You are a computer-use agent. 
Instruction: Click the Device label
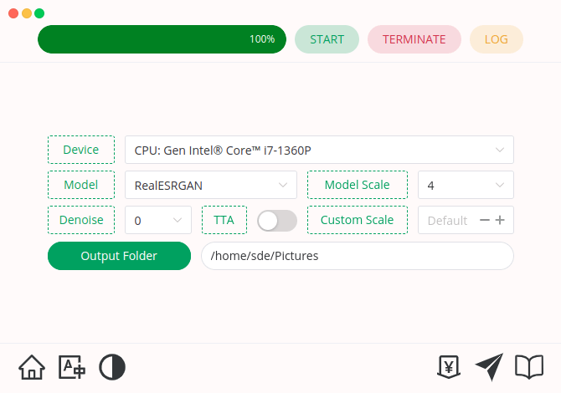pyautogui.click(x=81, y=150)
